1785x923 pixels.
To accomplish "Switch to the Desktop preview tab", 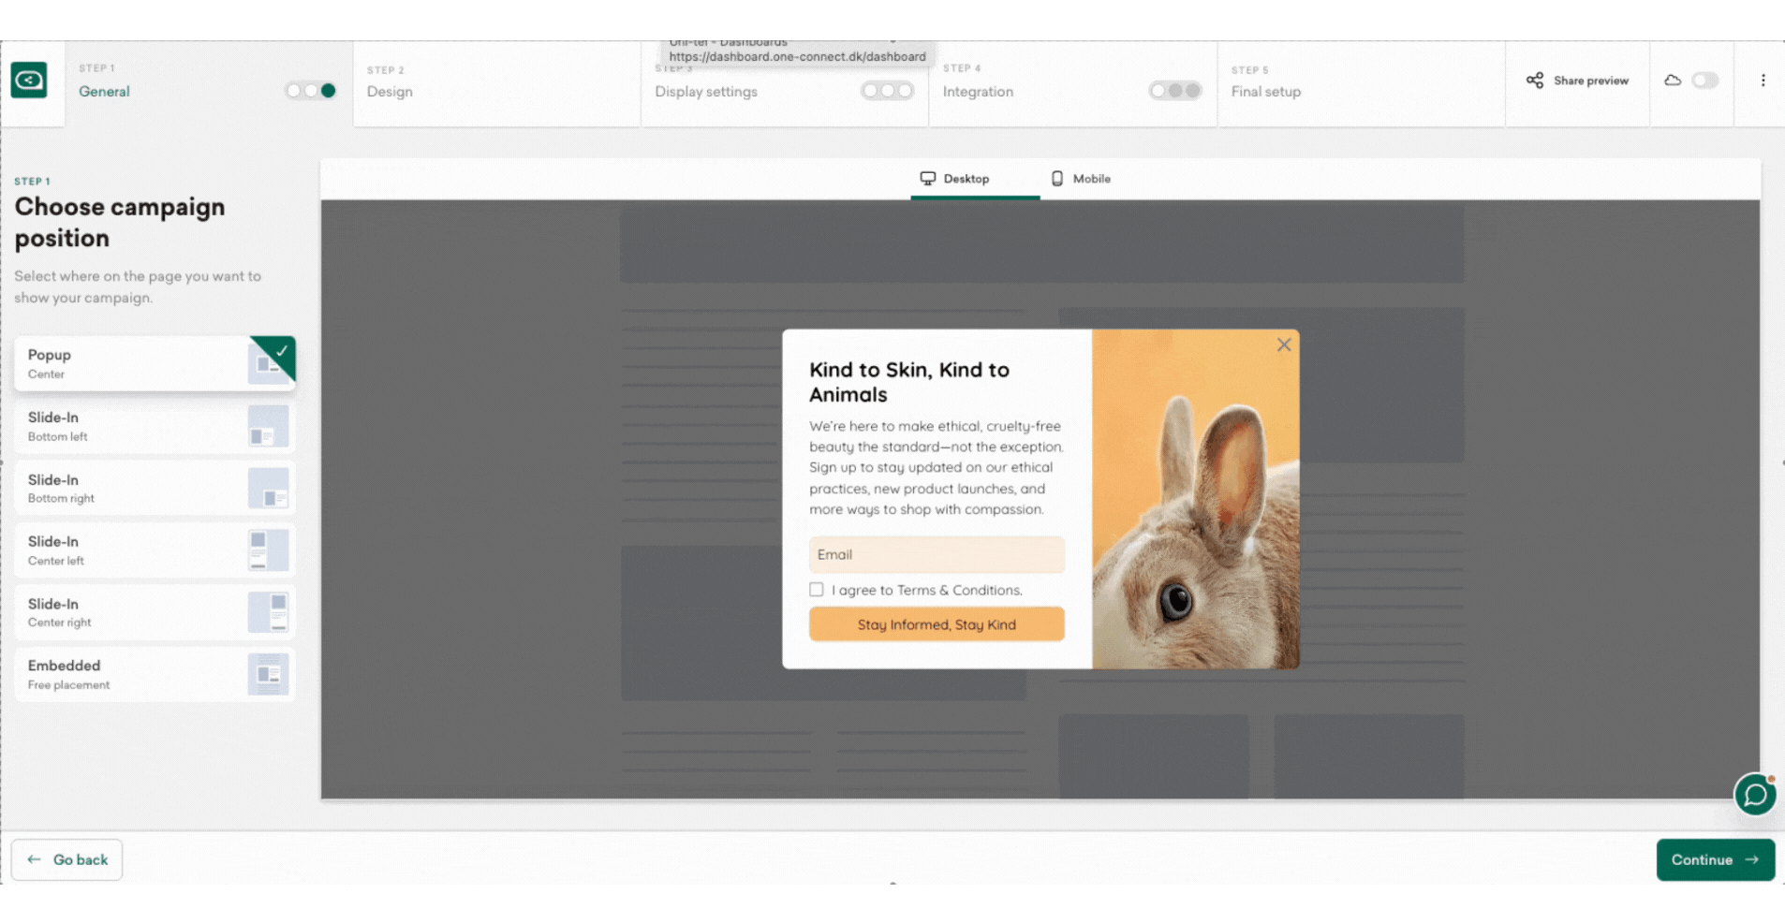I will 954,179.
